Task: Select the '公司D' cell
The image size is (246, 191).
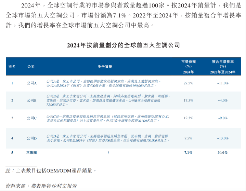Action: tap(32, 138)
